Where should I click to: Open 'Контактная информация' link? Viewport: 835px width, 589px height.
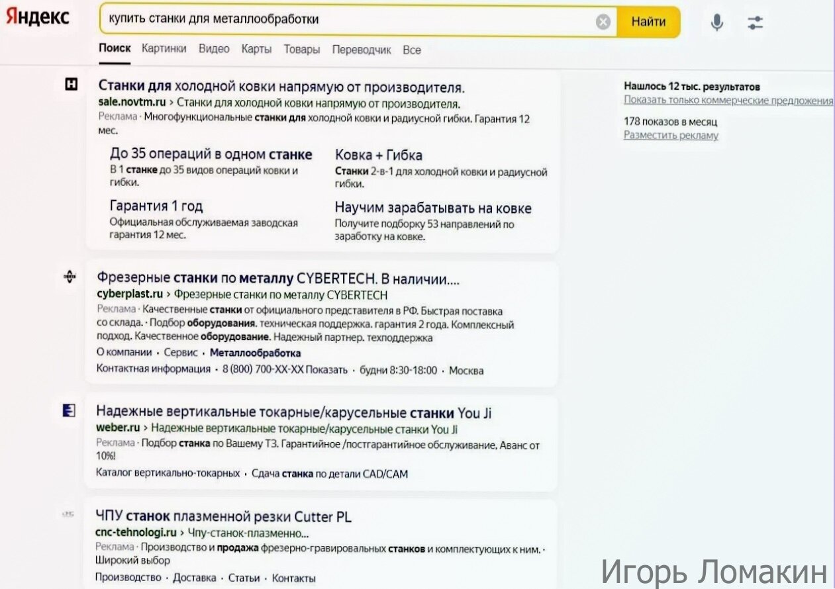154,369
